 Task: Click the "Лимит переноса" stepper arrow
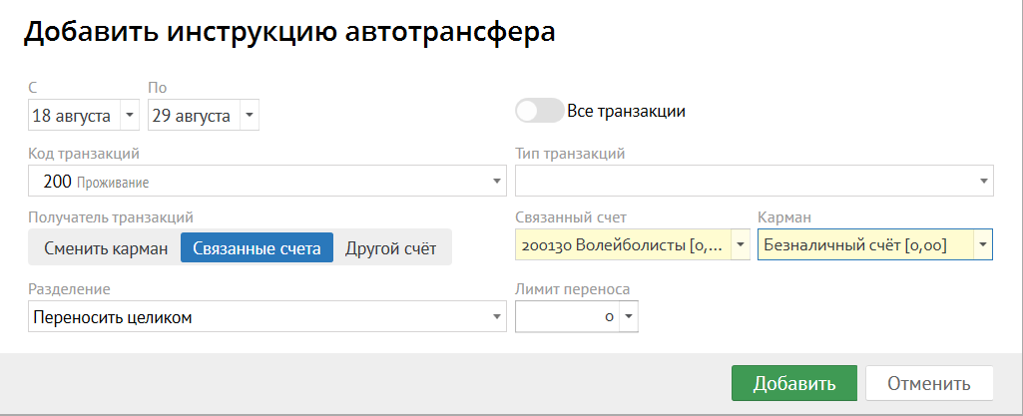pyautogui.click(x=627, y=317)
